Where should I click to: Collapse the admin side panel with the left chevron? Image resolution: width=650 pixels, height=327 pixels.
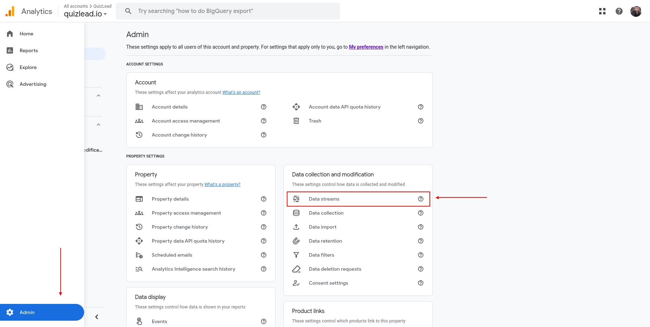(97, 317)
